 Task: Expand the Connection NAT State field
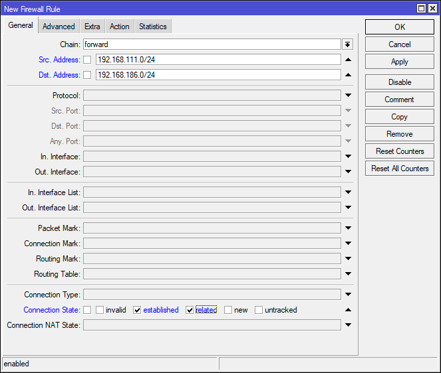tap(348, 325)
